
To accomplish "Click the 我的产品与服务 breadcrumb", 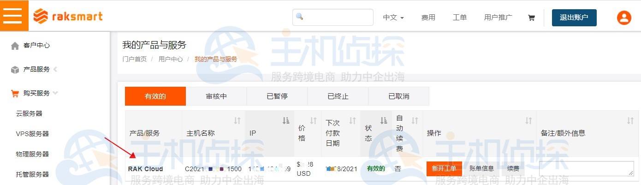I will 216,59.
